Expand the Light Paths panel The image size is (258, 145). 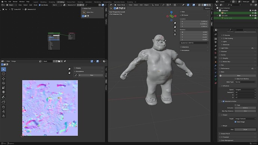(x=224, y=48)
